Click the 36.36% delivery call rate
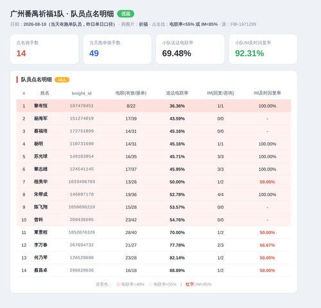 [177, 106]
